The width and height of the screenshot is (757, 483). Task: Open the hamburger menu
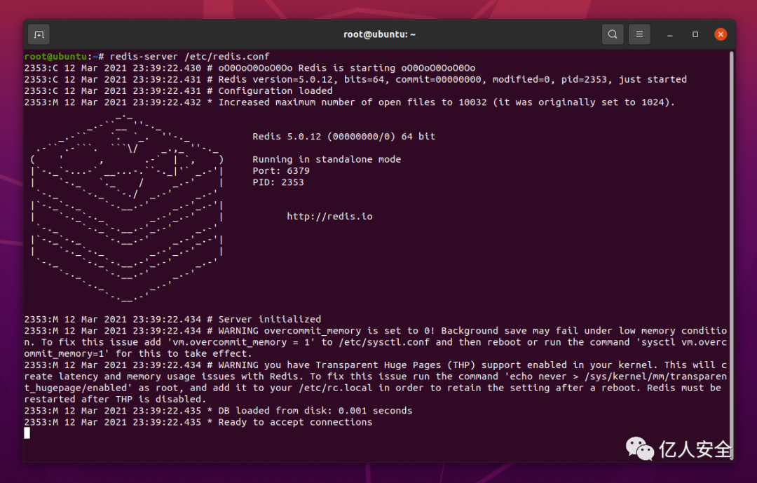(639, 34)
